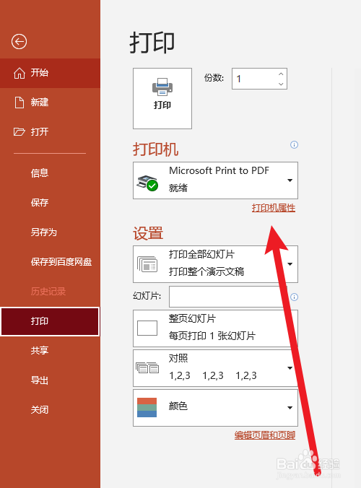Open the 整页幻灯片 layout dropdown

tap(215, 328)
